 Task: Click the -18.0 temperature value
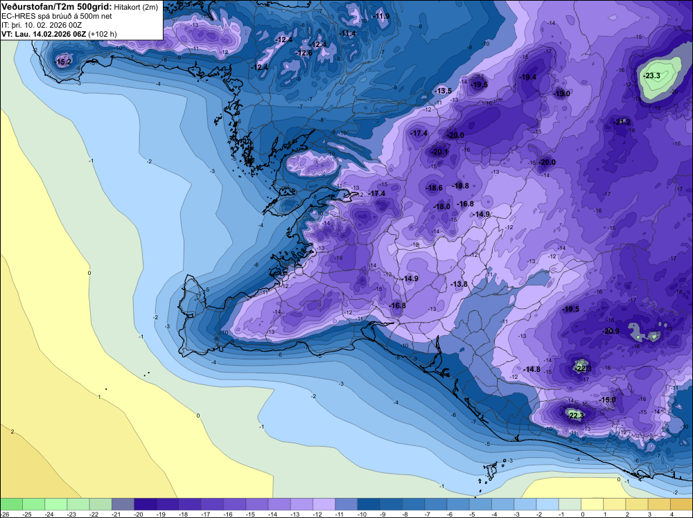[441, 206]
